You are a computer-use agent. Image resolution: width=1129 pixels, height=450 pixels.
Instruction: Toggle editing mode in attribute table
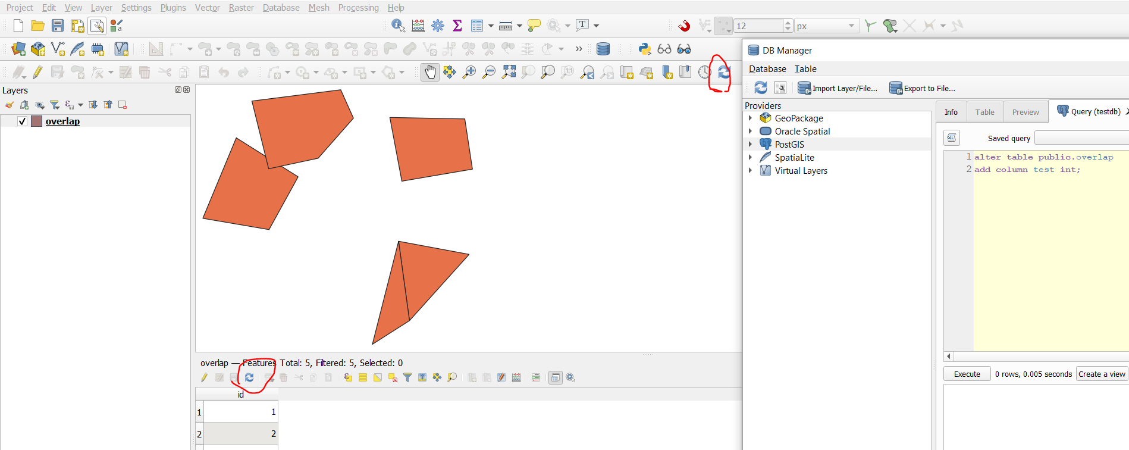click(205, 377)
